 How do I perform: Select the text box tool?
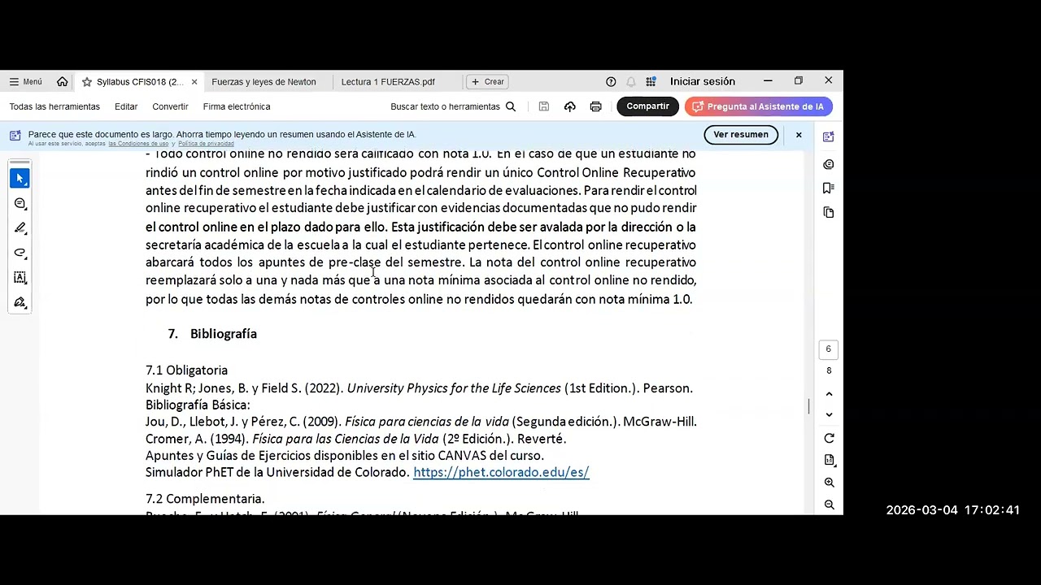tap(20, 278)
